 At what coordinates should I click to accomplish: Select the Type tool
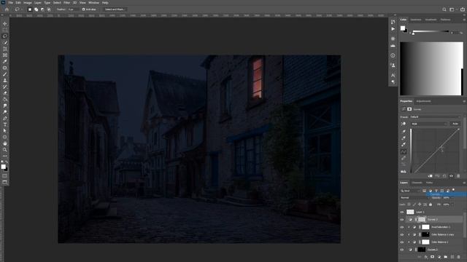(x=5, y=124)
